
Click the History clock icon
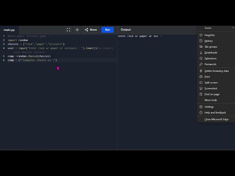[x=201, y=41]
